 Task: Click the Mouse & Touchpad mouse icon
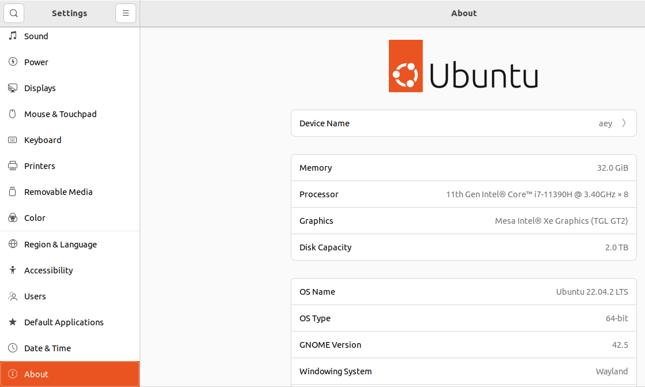13,114
